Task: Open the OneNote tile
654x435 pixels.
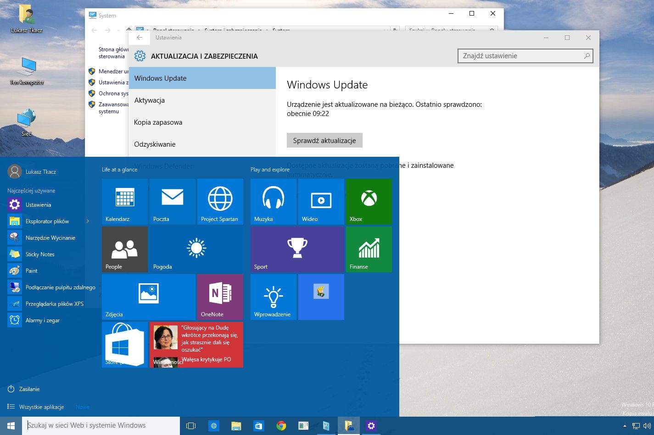Action: [220, 297]
